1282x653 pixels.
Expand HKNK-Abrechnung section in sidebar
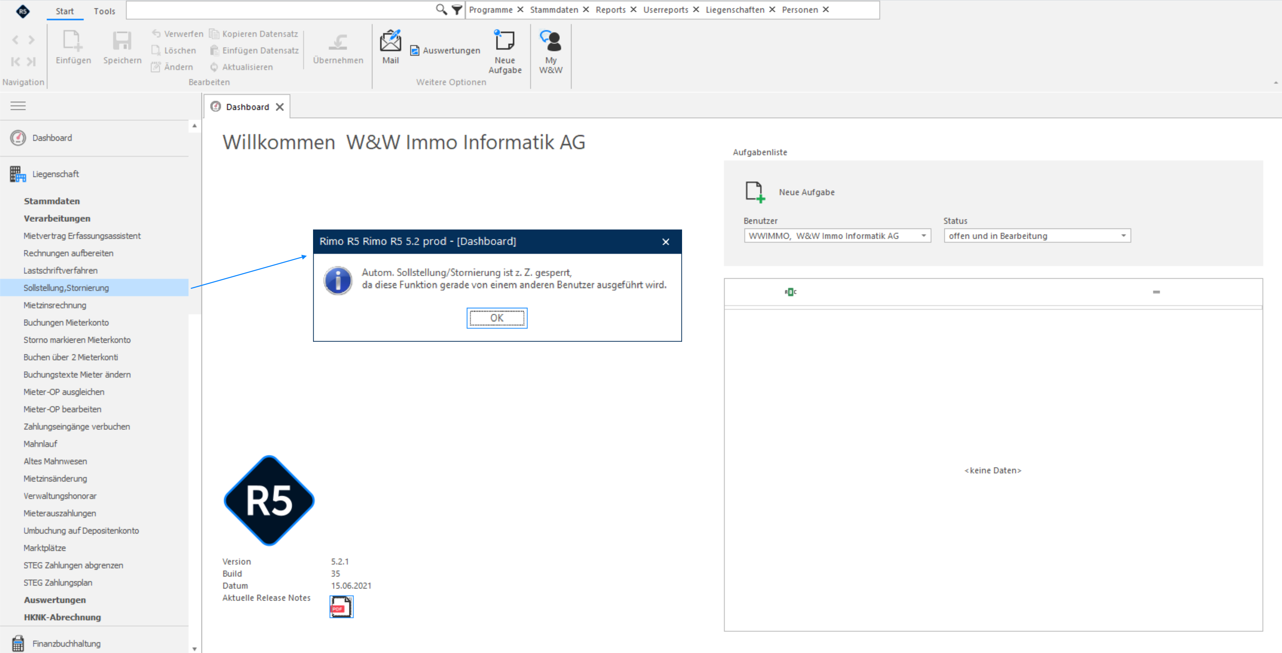click(62, 617)
